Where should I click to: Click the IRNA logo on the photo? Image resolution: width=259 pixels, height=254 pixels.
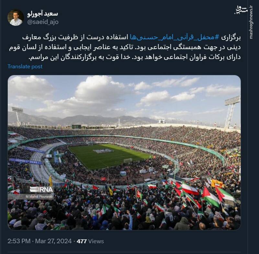pyautogui.click(x=41, y=190)
